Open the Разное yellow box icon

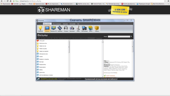tap(97, 29)
